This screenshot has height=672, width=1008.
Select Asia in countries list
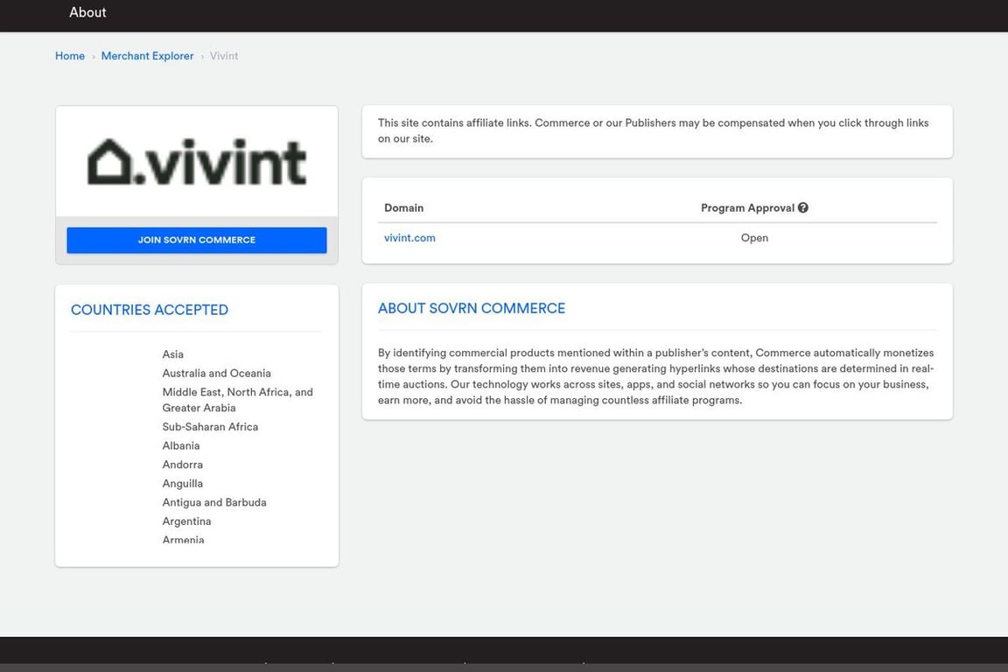coord(173,354)
